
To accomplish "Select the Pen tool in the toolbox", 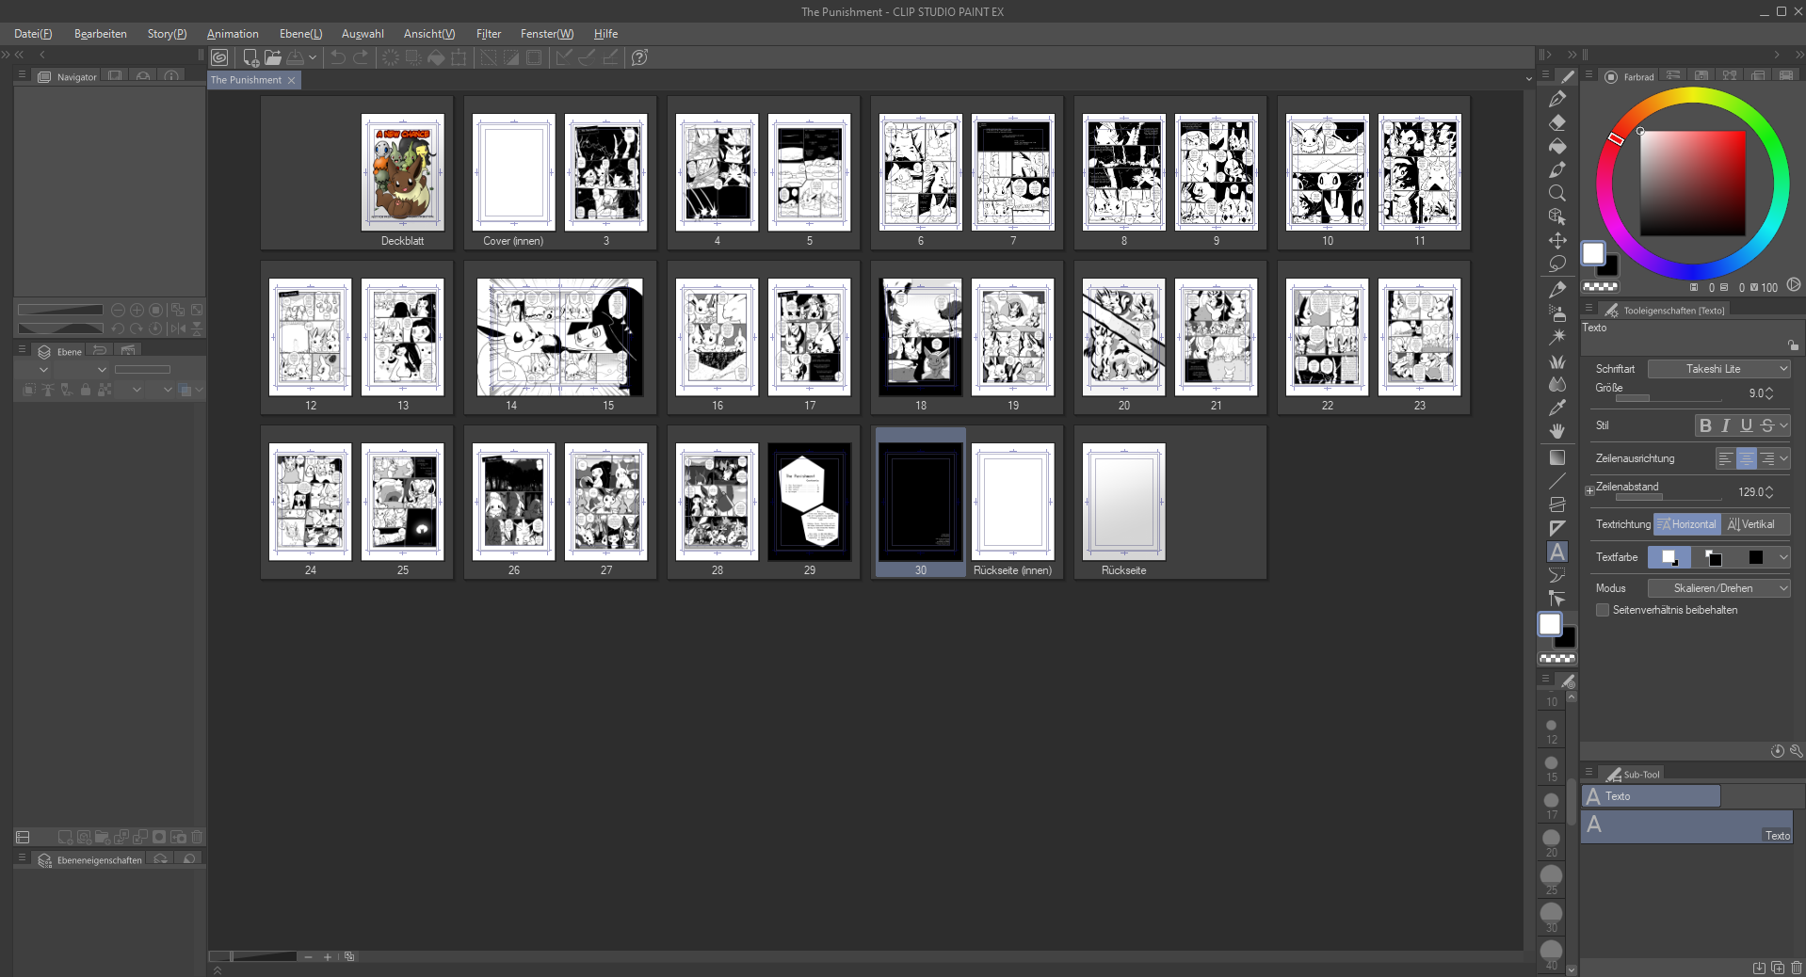I will (x=1557, y=99).
